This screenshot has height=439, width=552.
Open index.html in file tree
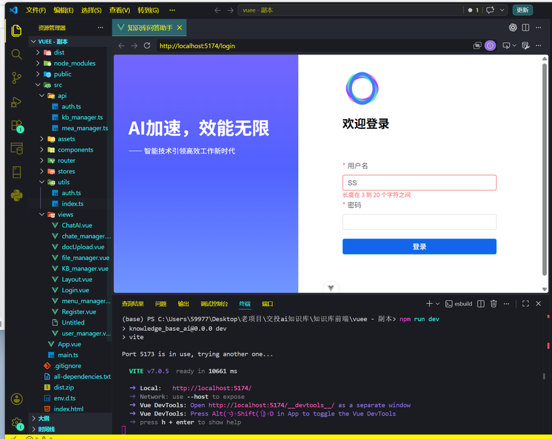[68, 409]
